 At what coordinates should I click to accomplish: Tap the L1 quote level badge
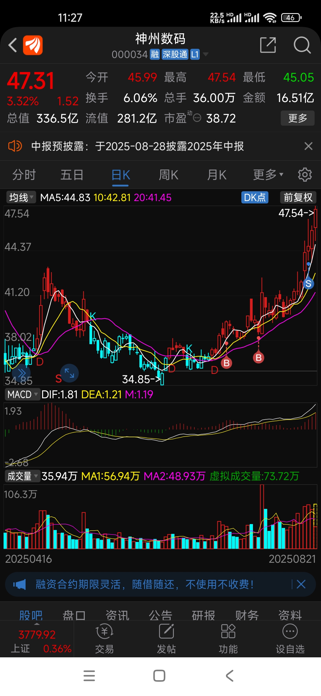tap(195, 54)
